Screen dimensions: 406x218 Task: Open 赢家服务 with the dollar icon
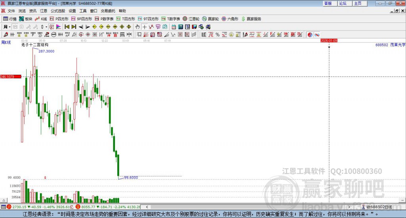coord(251,19)
